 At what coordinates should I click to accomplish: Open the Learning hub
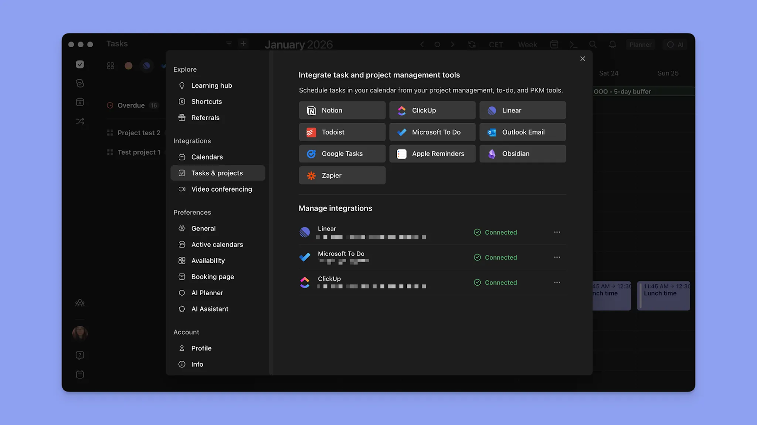[x=211, y=85]
